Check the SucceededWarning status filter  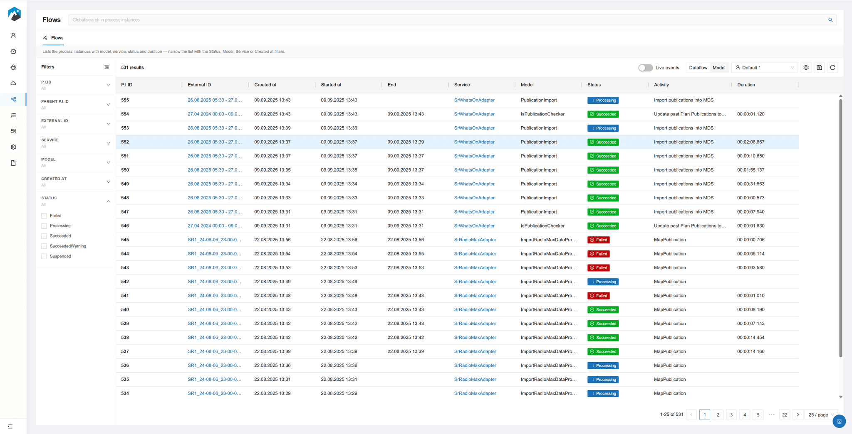(x=44, y=246)
